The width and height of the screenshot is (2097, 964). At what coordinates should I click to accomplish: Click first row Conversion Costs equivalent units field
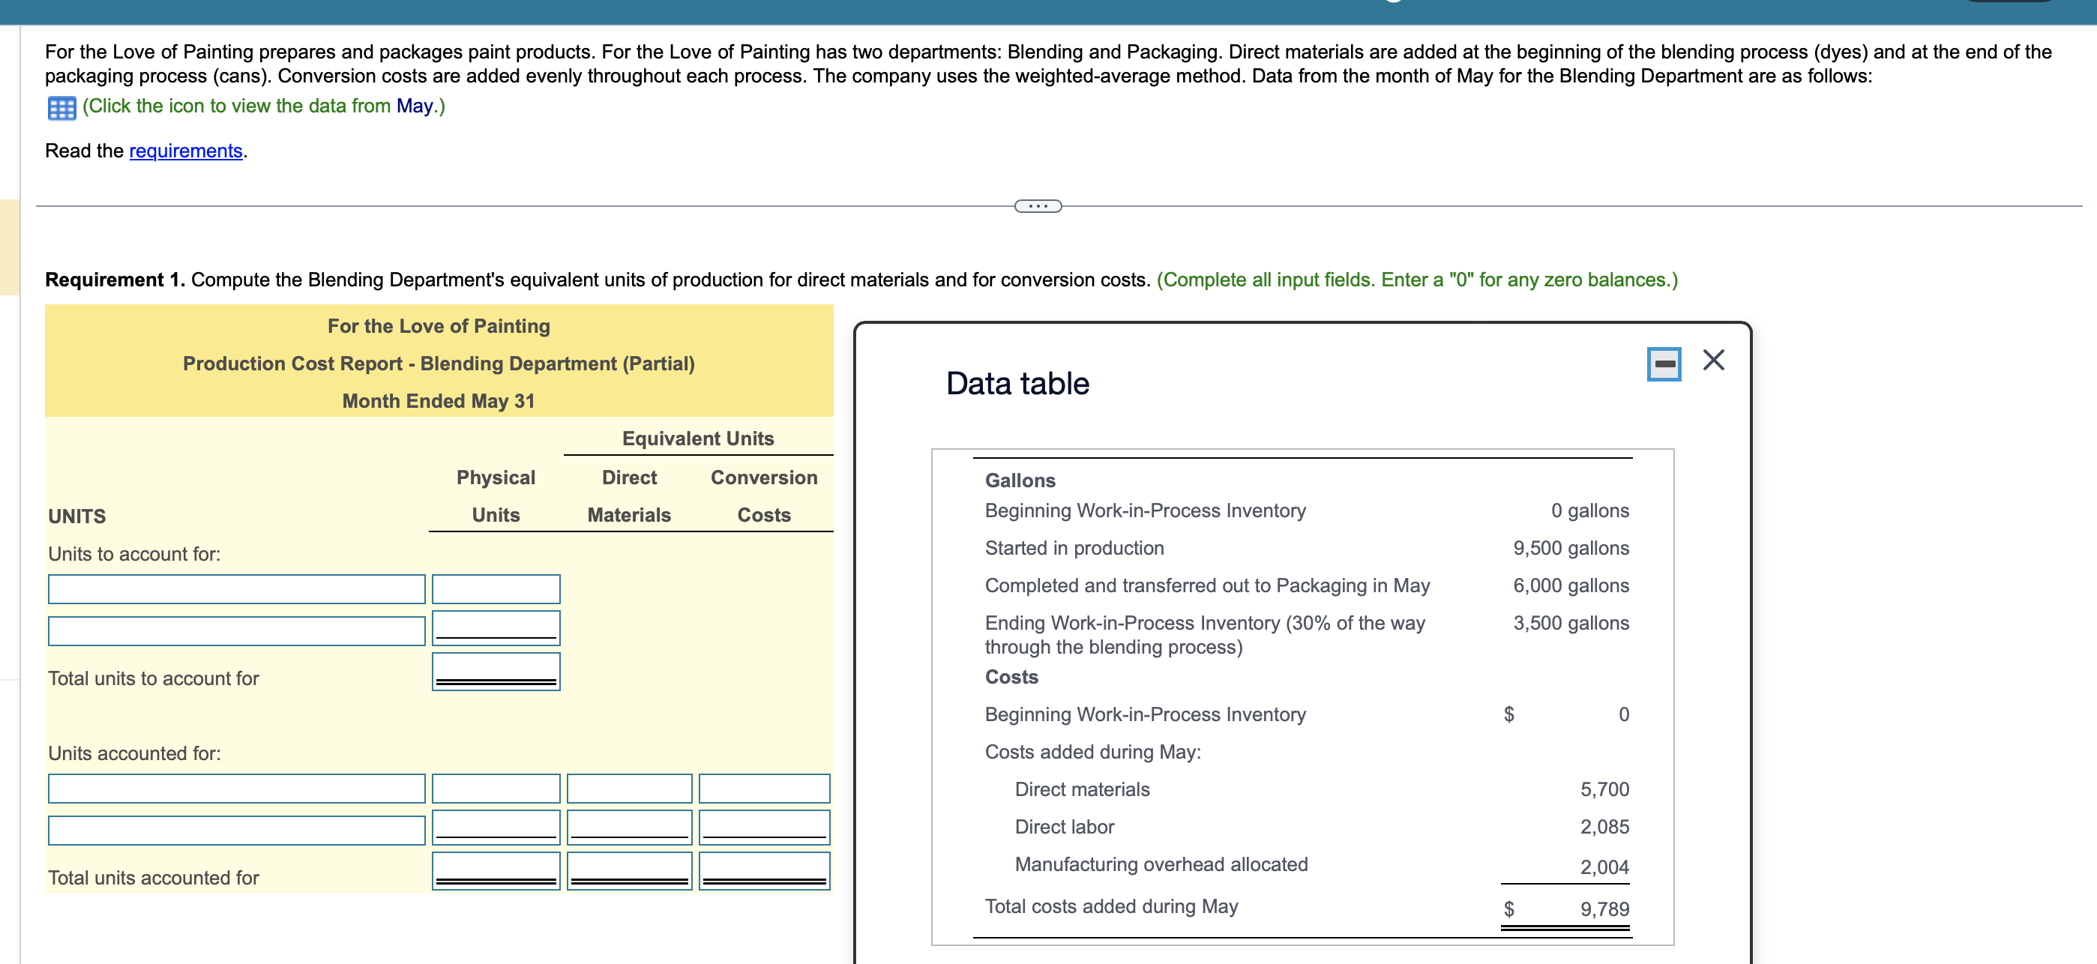(763, 788)
